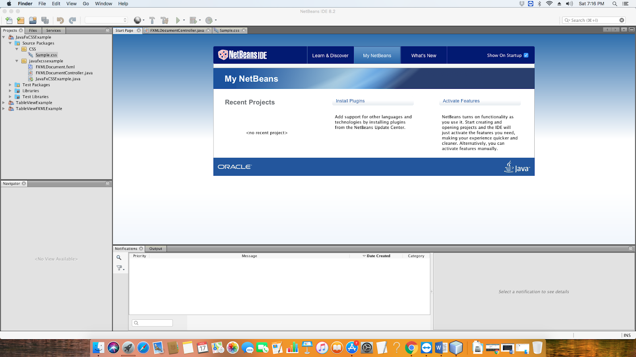Click the Redo toolbar icon

tap(72, 20)
